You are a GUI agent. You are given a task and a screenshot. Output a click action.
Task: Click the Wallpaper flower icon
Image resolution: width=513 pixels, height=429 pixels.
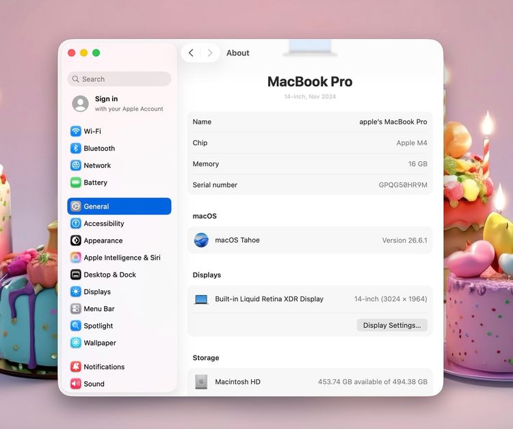click(76, 343)
